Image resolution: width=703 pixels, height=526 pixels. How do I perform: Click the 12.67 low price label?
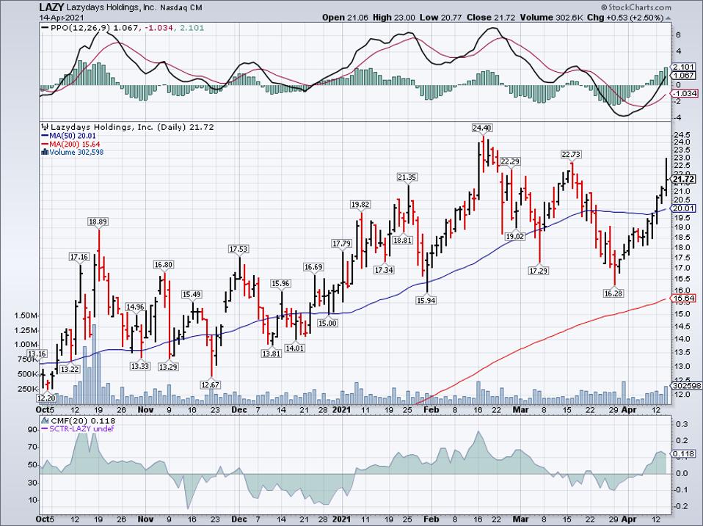point(210,384)
